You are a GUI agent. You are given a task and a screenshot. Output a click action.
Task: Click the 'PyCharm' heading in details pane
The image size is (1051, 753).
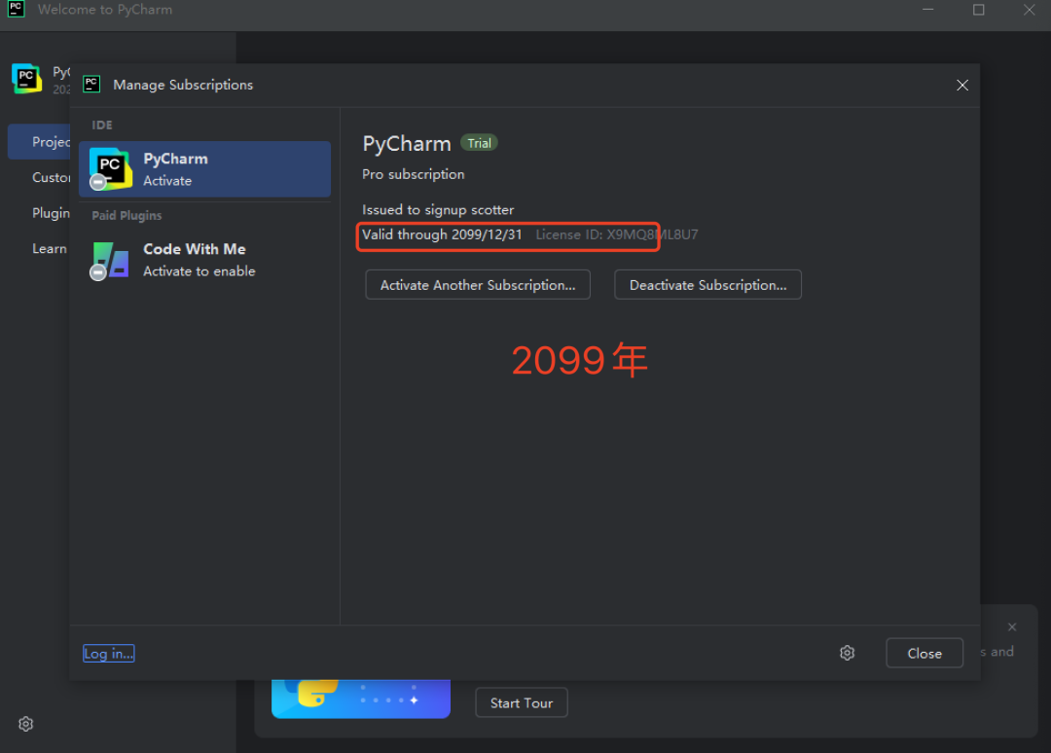pos(407,144)
